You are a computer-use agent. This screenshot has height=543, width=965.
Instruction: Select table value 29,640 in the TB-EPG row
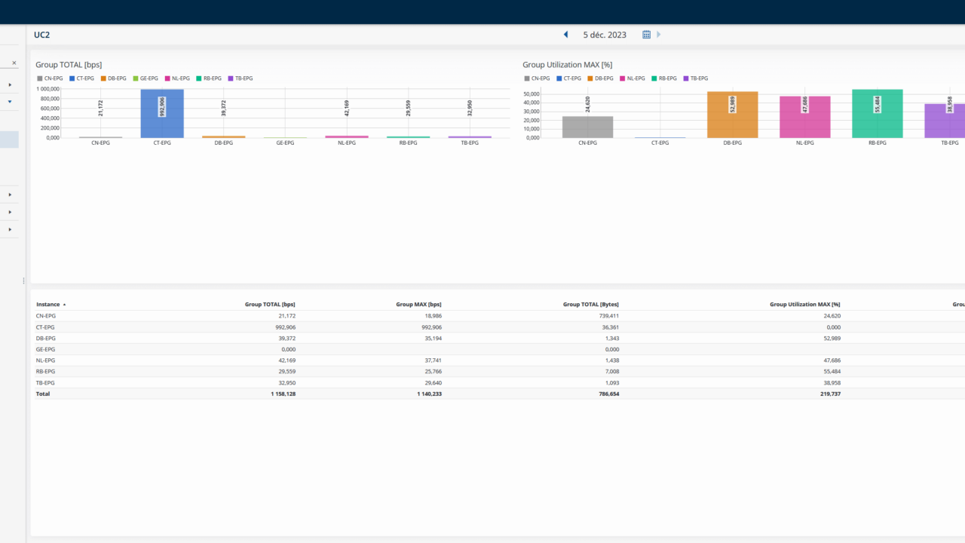coord(433,382)
